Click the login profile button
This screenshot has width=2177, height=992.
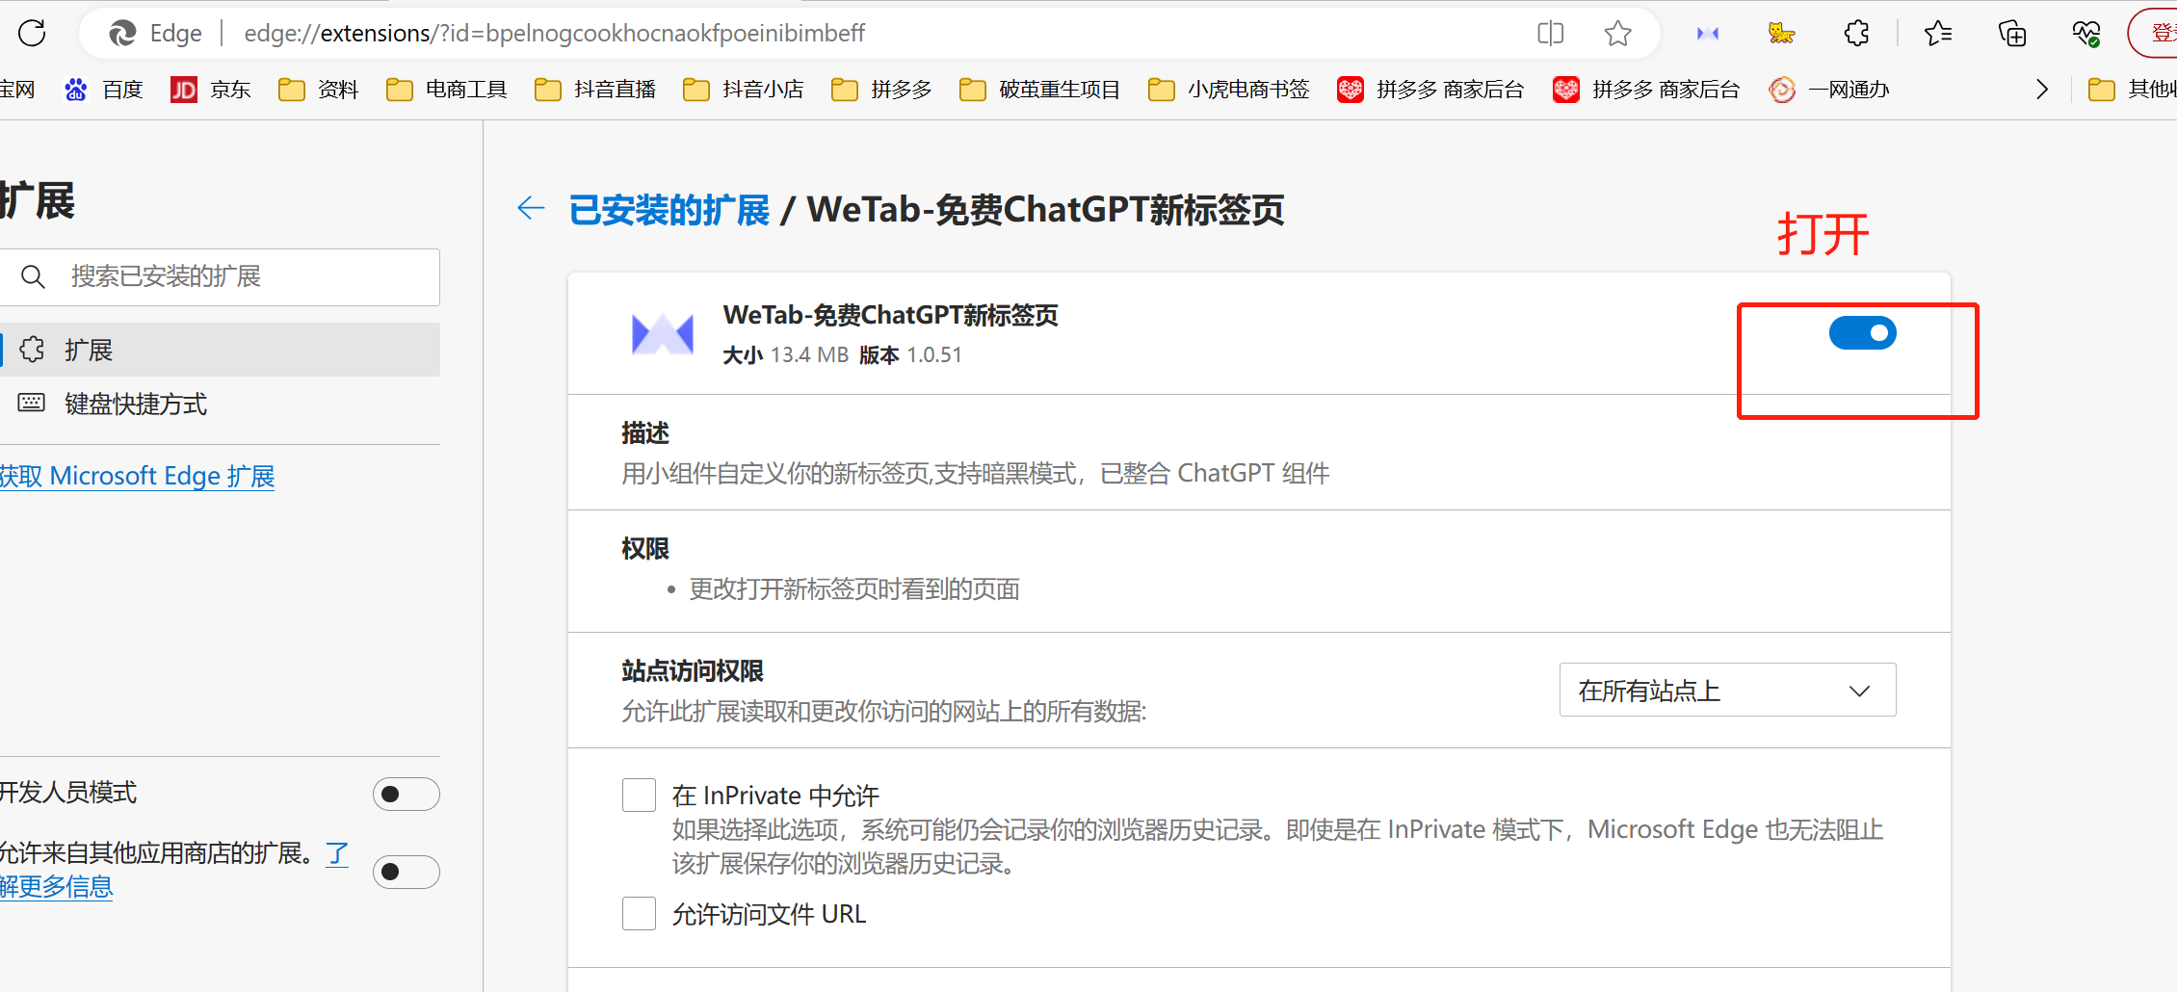[x=2154, y=34]
